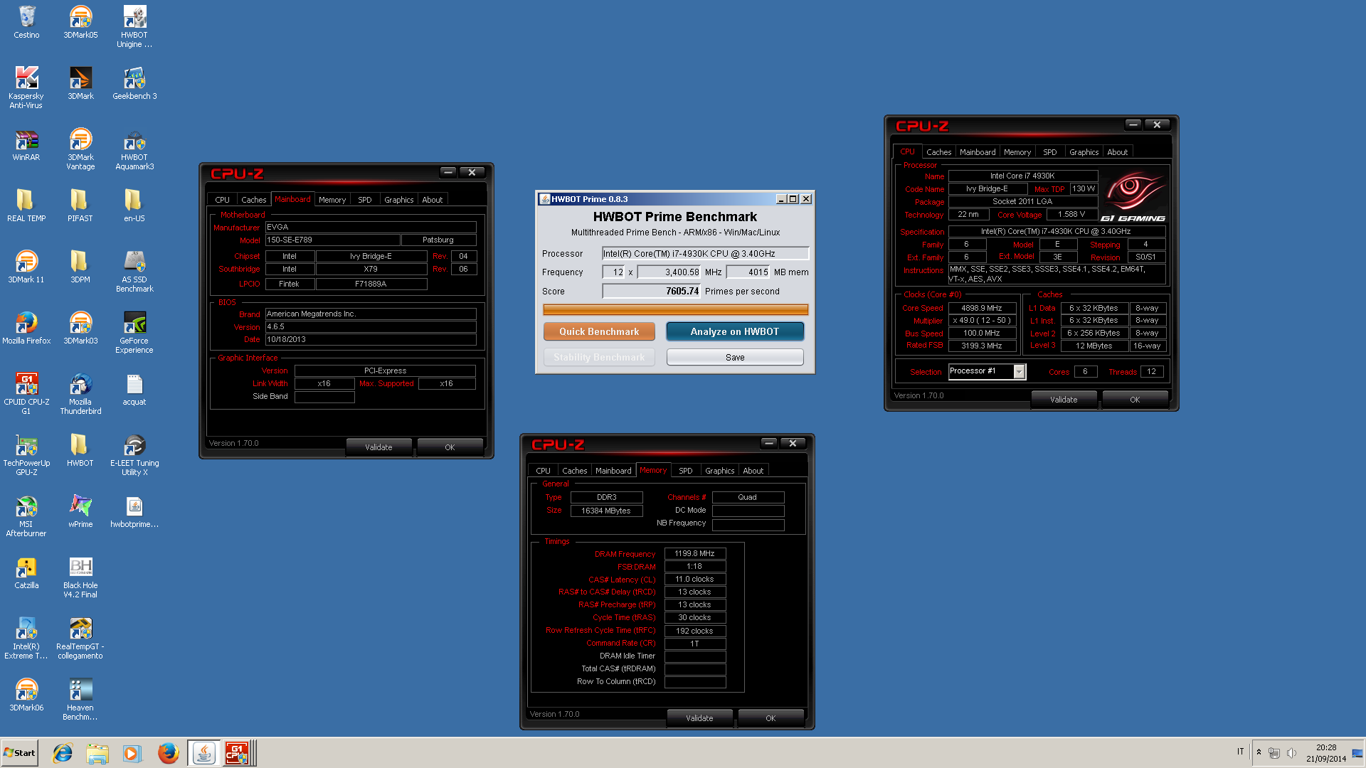This screenshot has width=1366, height=768.
Task: Switch to Java HWBOT Prime taskbar item
Action: click(204, 753)
